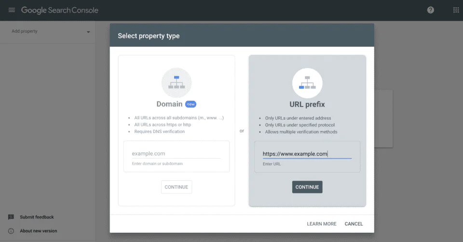
Task: Cancel the Select property type dialog
Action: point(354,224)
